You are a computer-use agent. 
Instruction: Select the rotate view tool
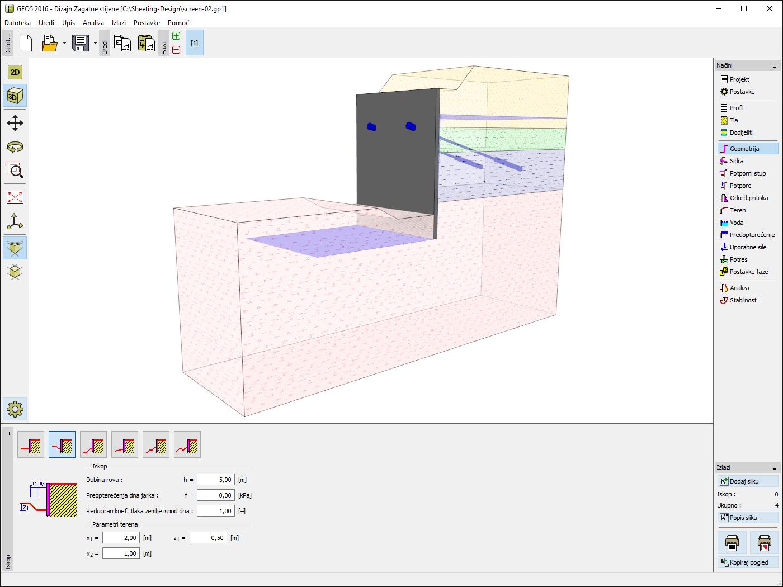pos(15,147)
